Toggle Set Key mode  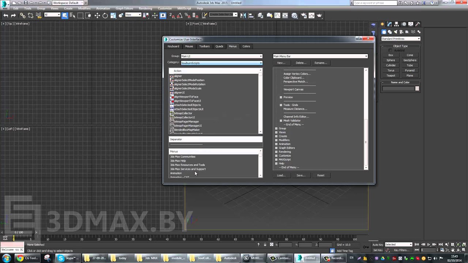coord(378,250)
